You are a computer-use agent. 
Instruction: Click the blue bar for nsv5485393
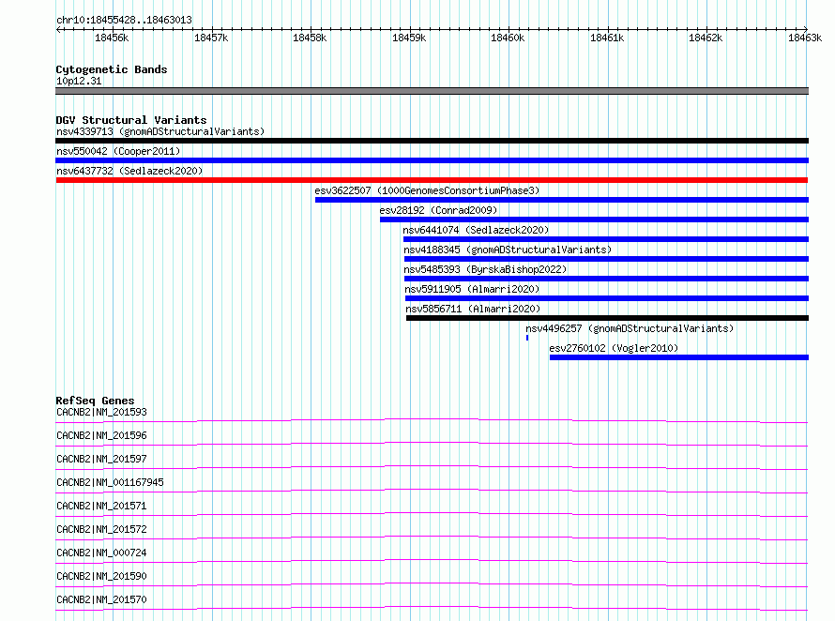click(x=606, y=279)
